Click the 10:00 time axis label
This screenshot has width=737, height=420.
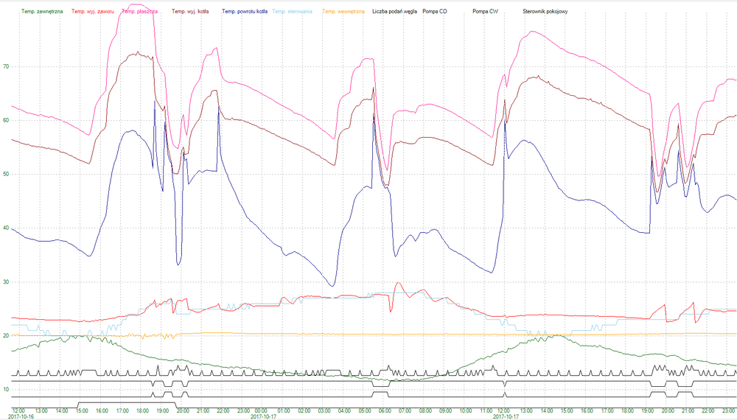466,411
